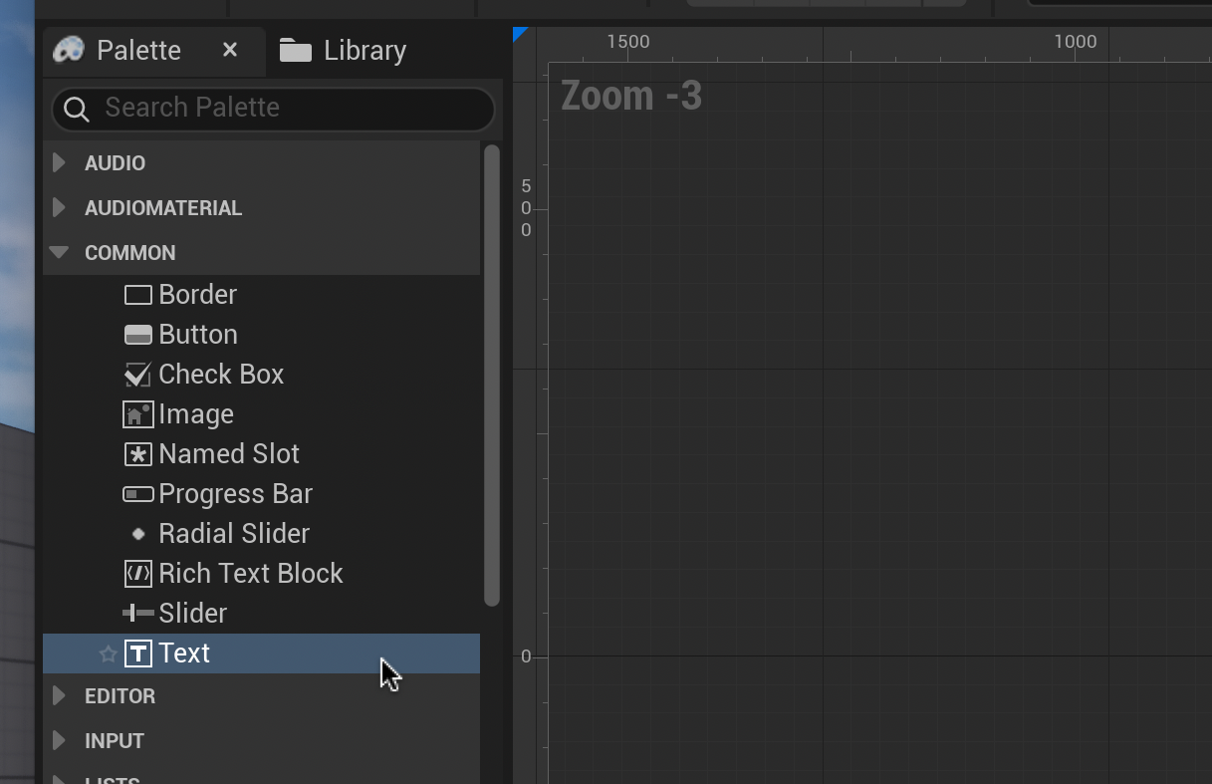This screenshot has height=784, width=1212.
Task: Click the Border widget icon
Action: 137,295
